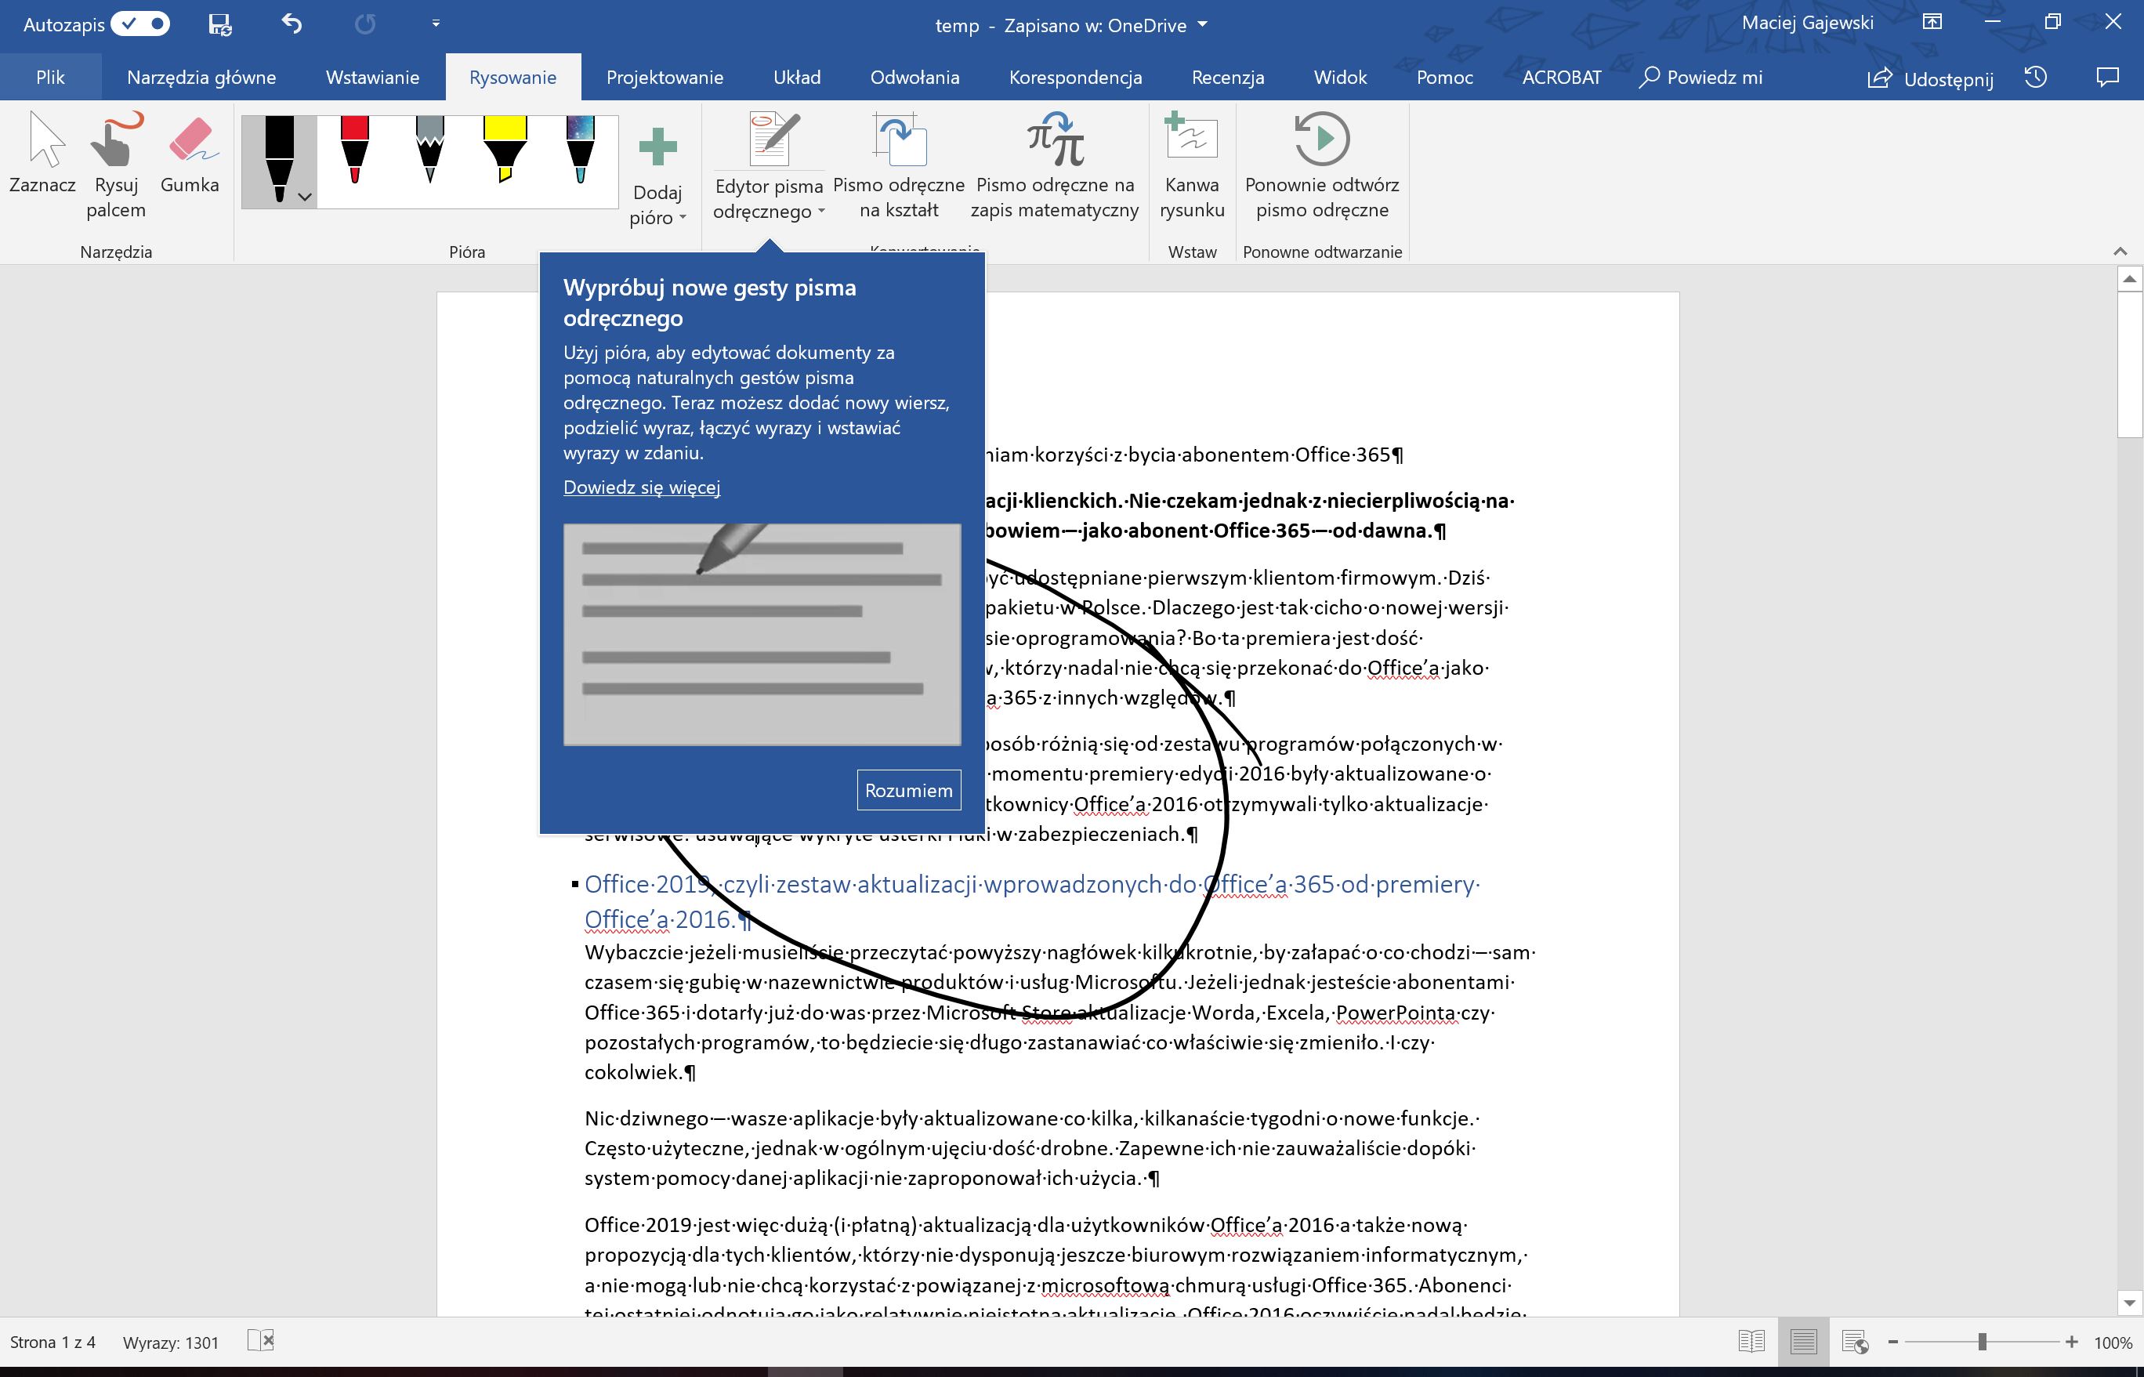Select the black pen

pos(279,161)
